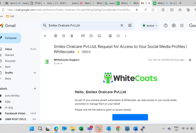
Task: Clear the search with X icon
Action: (122, 26)
